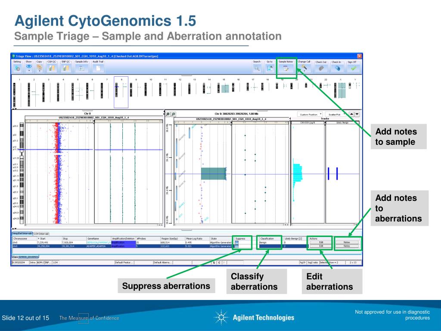Viewport: 441px width, 331px height.
Task: Click hg19 in the status bar
Action: pos(302,262)
